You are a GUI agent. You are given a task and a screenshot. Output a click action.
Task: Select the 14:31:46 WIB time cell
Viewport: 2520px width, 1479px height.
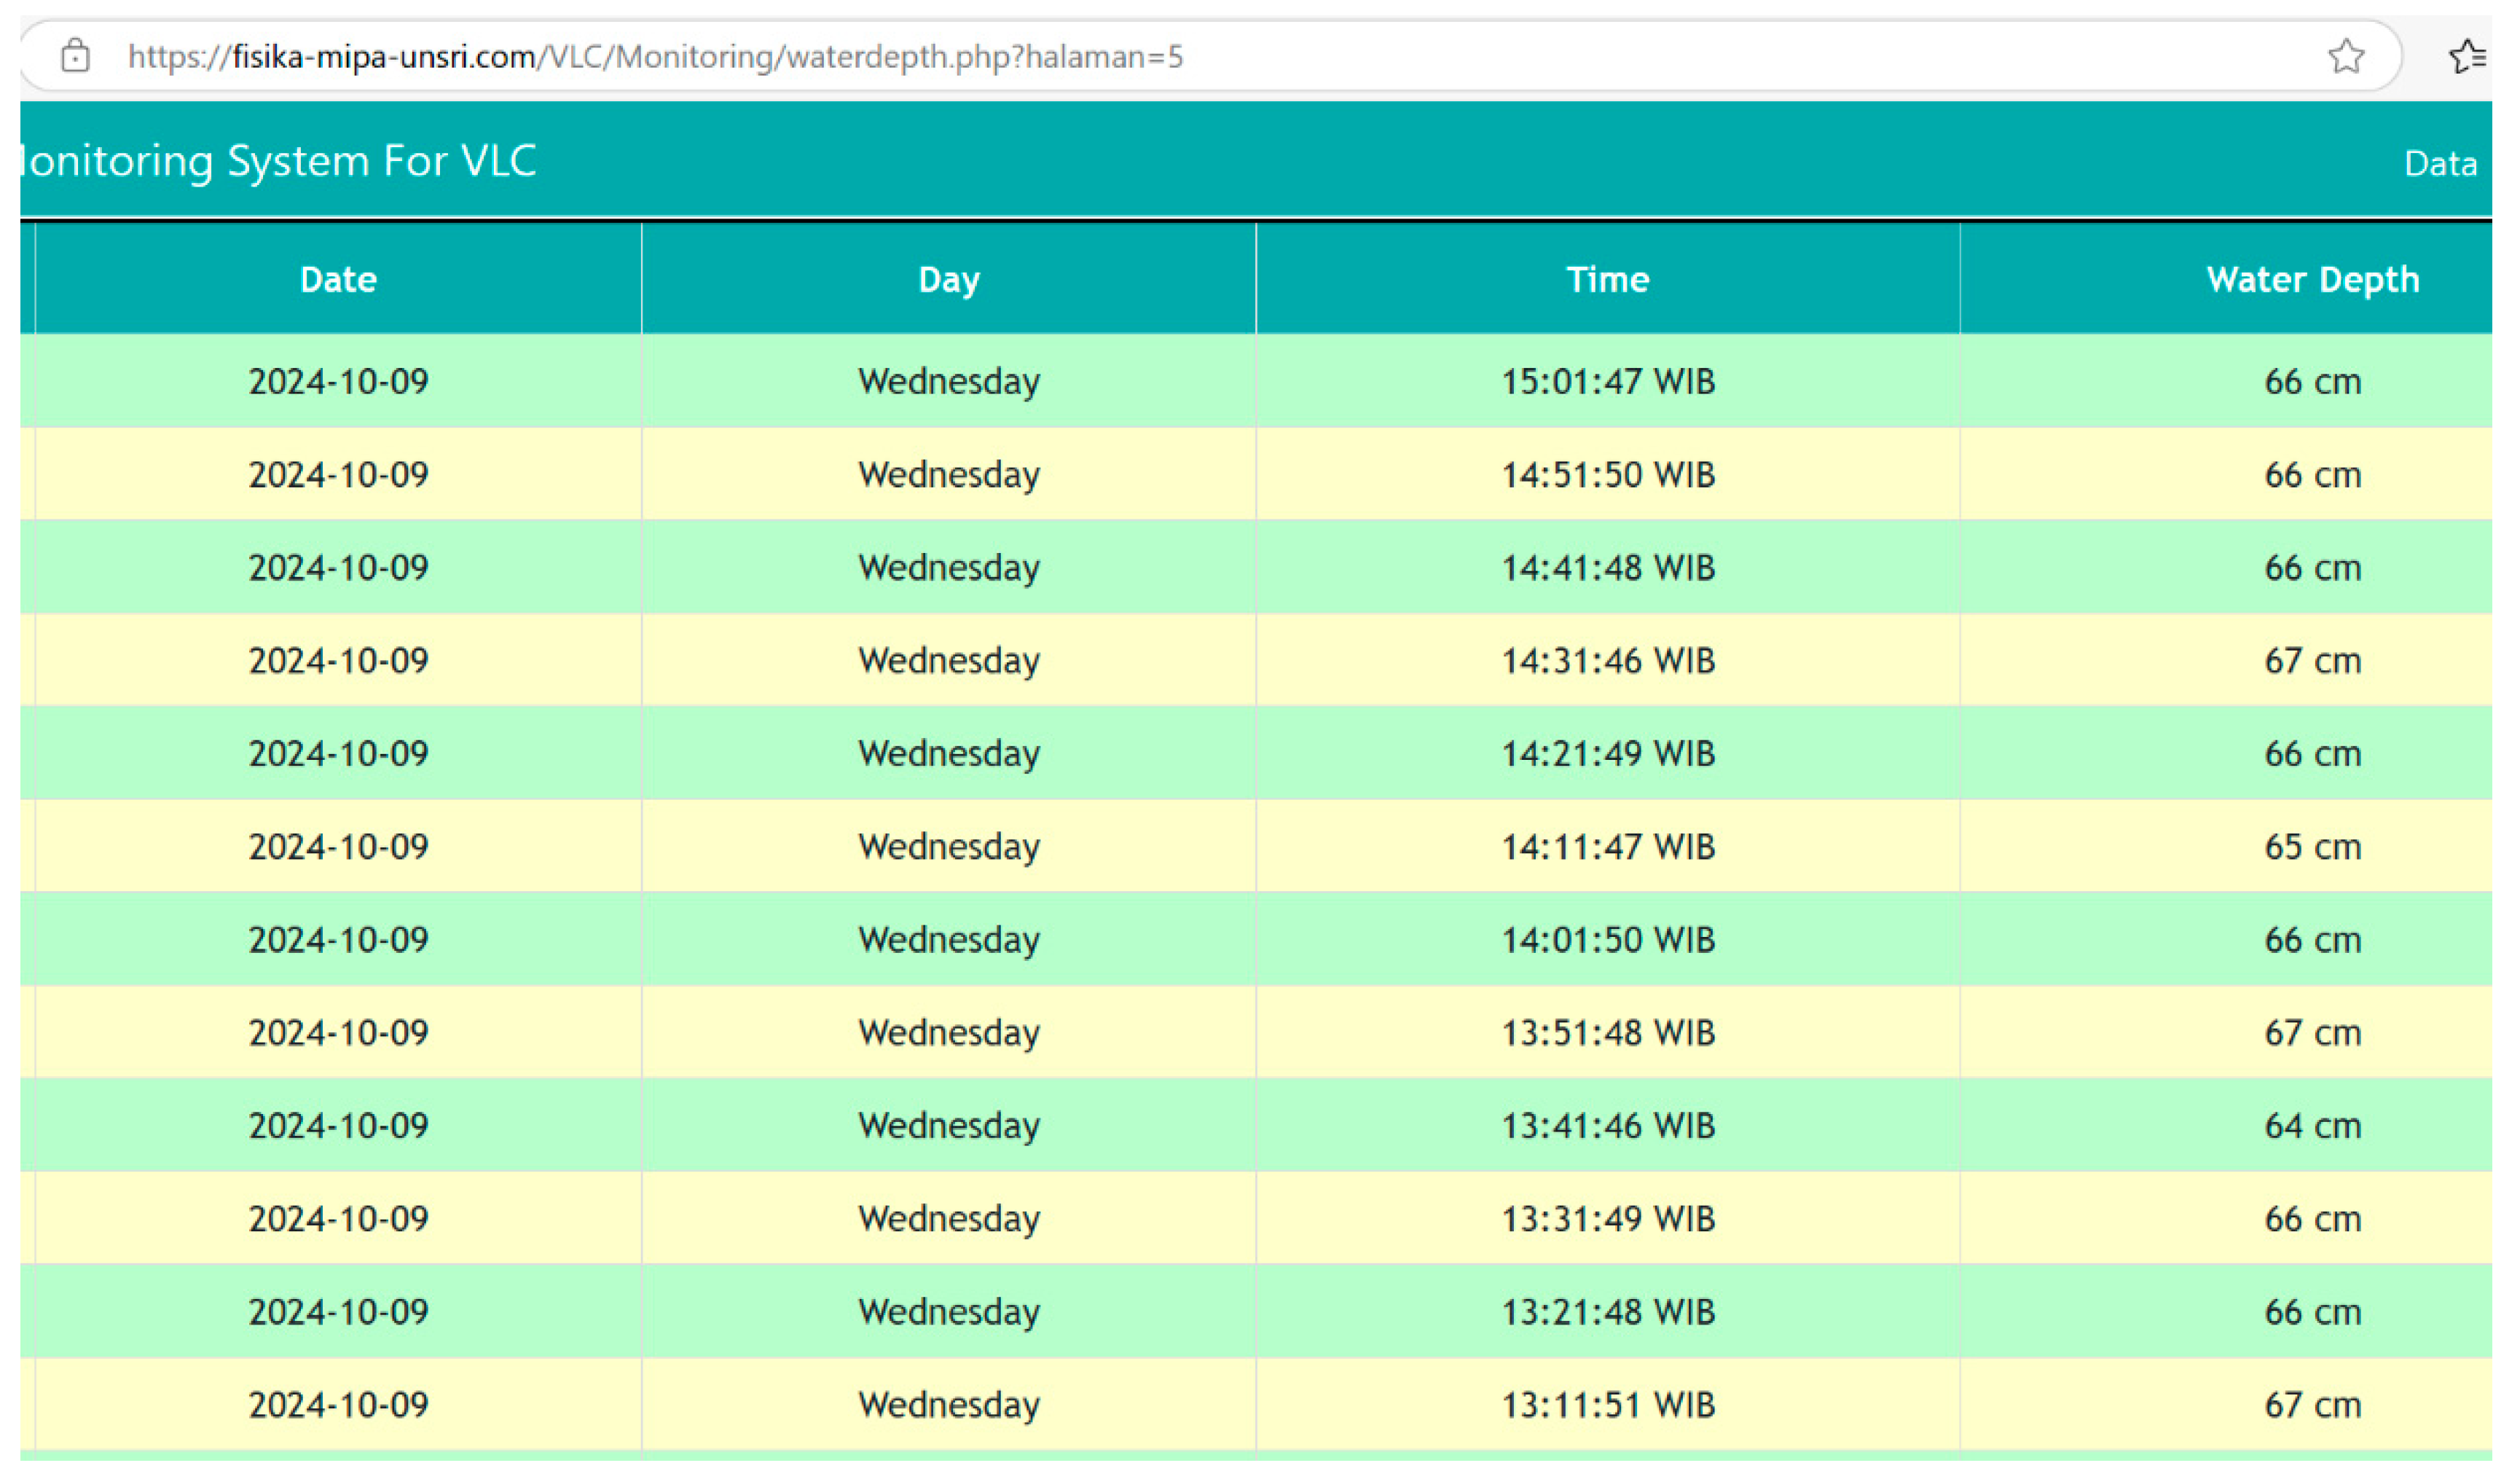[x=1607, y=660]
